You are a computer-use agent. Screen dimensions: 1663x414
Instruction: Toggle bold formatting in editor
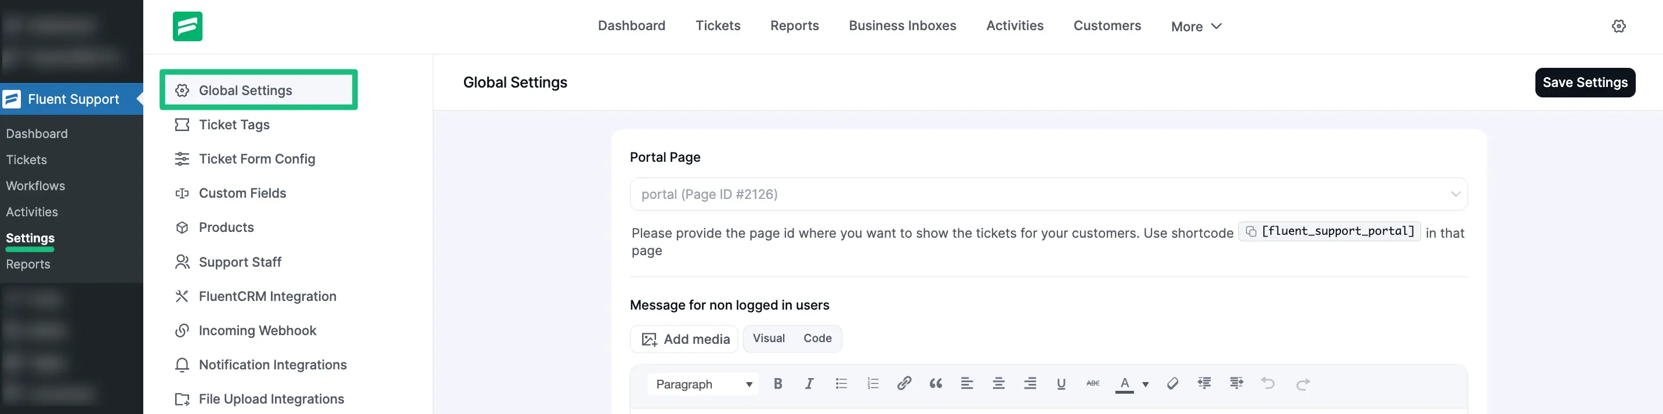[x=778, y=384]
